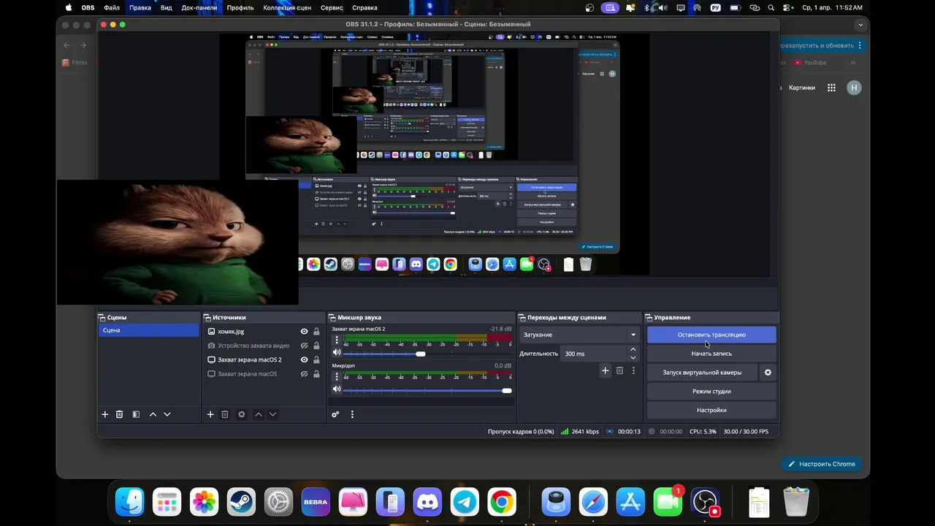Adjust the Микр/доп volume slider
The image size is (935, 526).
427,390
